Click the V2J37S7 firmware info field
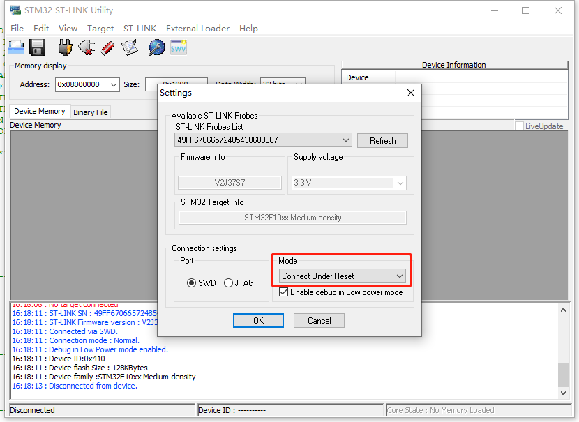 point(230,183)
